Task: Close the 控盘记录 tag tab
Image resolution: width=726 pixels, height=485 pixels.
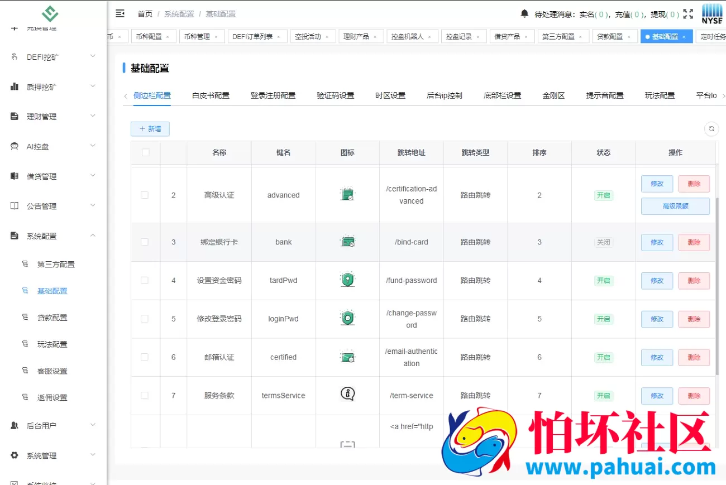Action: pos(477,37)
